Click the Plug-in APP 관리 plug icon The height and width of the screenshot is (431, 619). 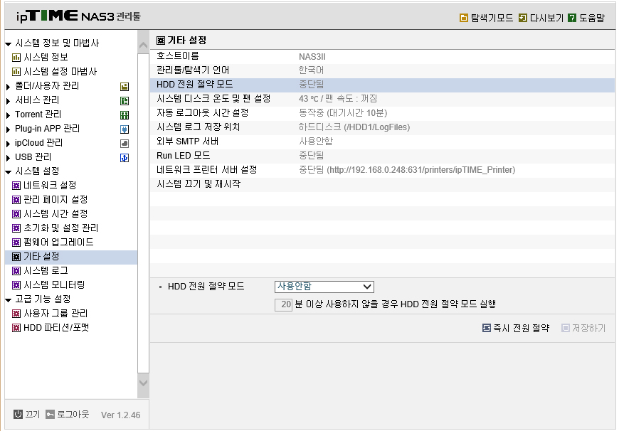pos(125,129)
